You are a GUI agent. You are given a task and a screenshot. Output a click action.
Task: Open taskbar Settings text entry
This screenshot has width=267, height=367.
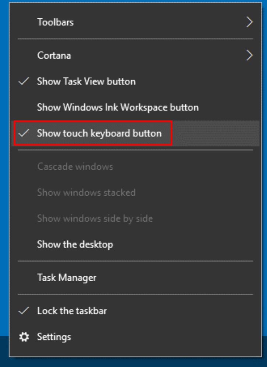[x=54, y=337]
